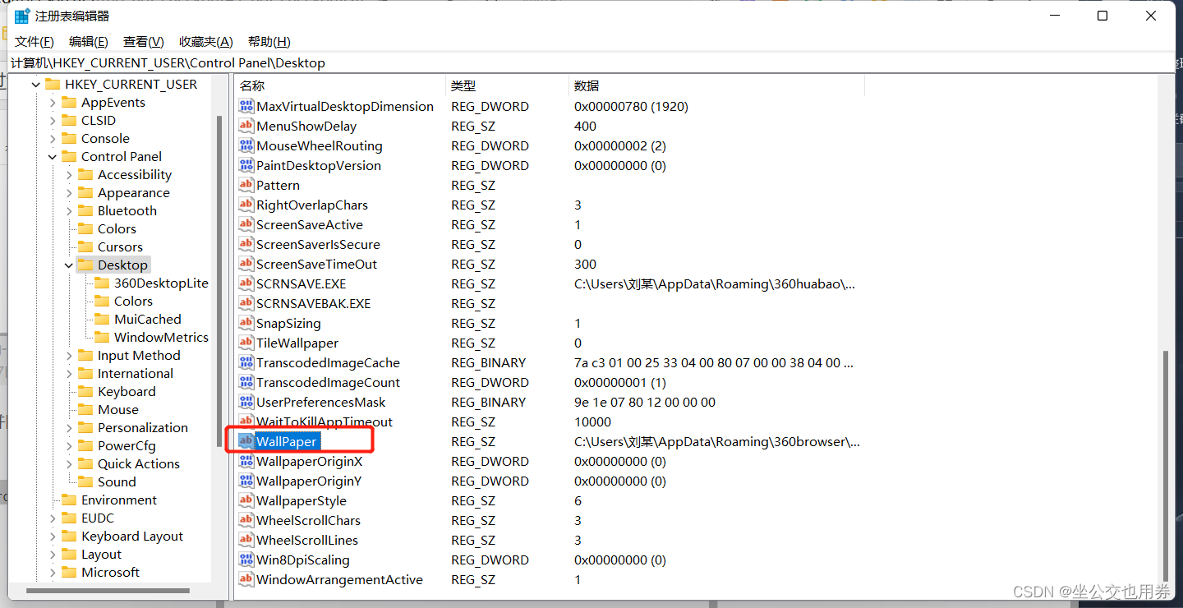1183x608 pixels.
Task: Click the ScreenSaveTimeOut value icon
Action: pyautogui.click(x=246, y=264)
